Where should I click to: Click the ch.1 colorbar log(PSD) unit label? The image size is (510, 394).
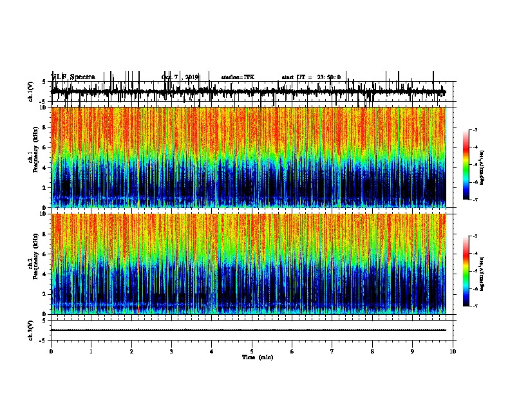coord(482,168)
